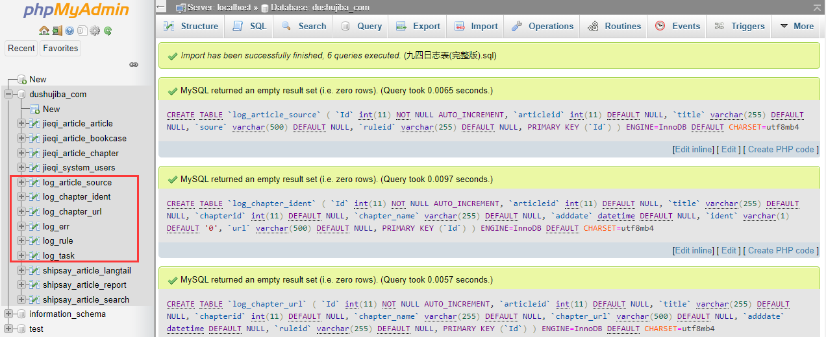Select log_chapter_url table in the tree
The height and width of the screenshot is (337, 826).
click(72, 212)
